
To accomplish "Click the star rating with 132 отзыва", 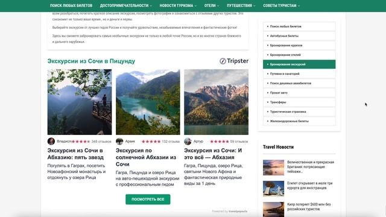I will click(x=151, y=142).
